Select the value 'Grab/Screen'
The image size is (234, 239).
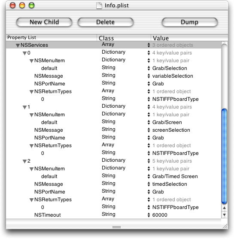click(167, 122)
